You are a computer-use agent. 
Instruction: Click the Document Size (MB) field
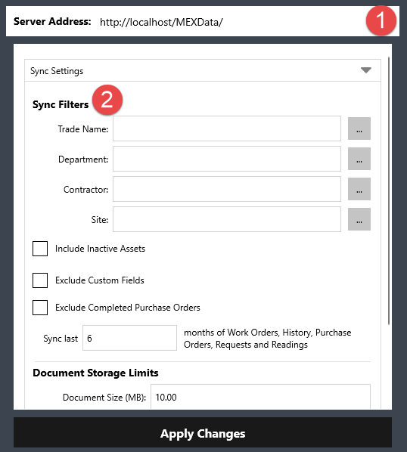coord(260,397)
